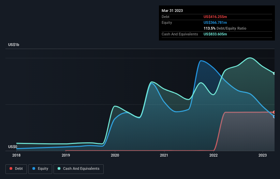Image resolution: width=280 pixels, height=179 pixels.
Task: Select the blue Equity endpoint marker
Action: coord(274,117)
